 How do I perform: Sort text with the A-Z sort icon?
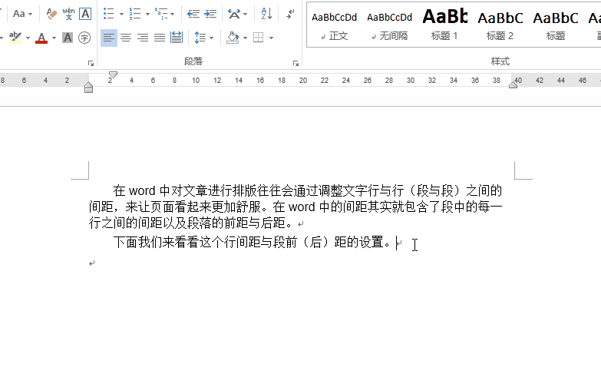pyautogui.click(x=266, y=14)
